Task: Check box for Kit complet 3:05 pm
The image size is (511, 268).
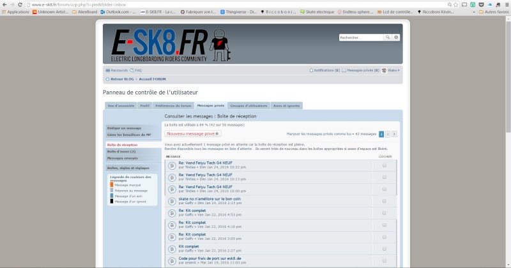Action: point(385,237)
